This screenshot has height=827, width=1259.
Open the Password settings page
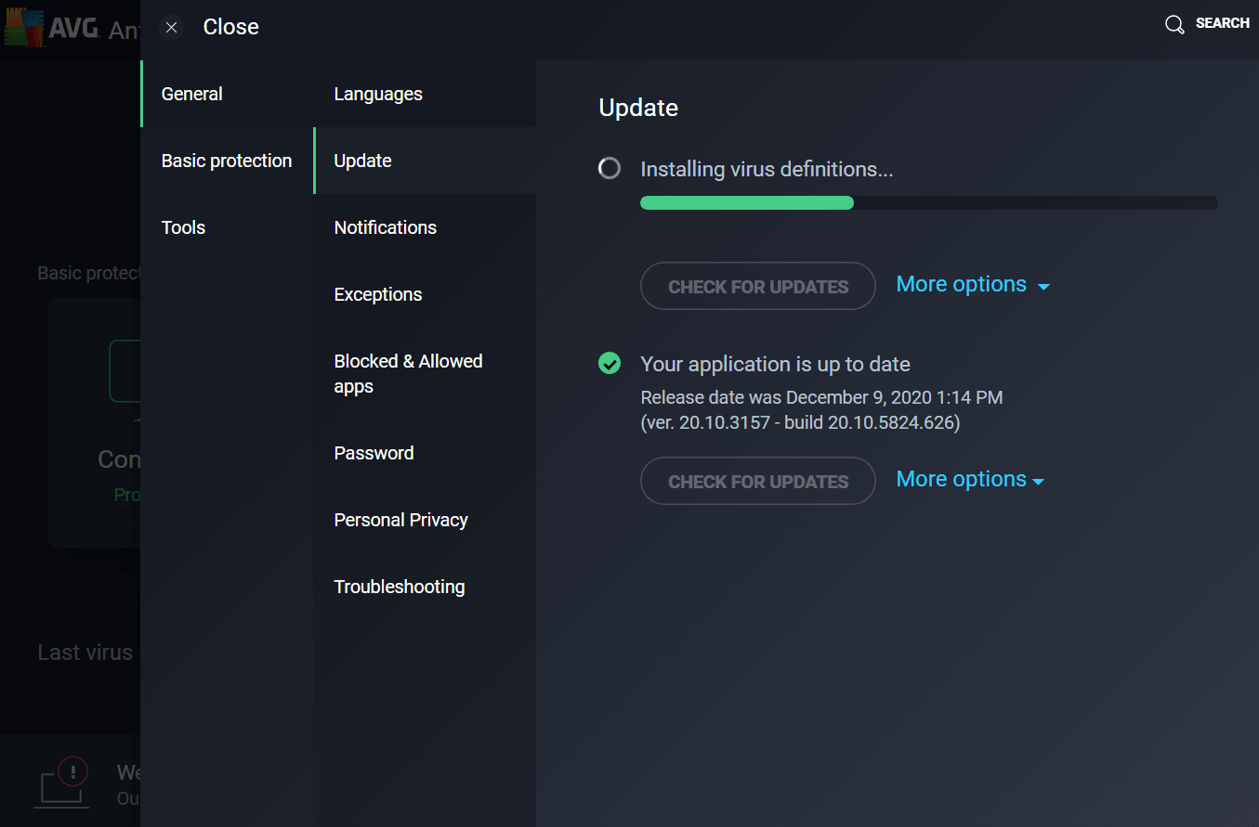(x=374, y=453)
